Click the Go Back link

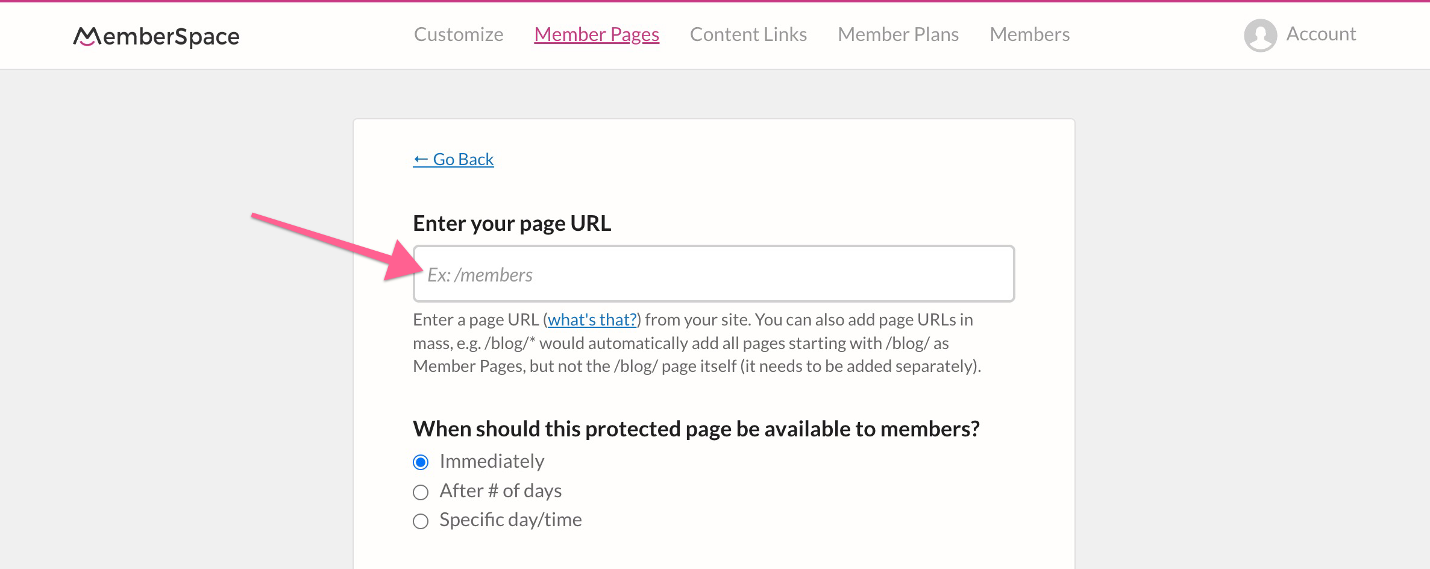click(x=453, y=159)
